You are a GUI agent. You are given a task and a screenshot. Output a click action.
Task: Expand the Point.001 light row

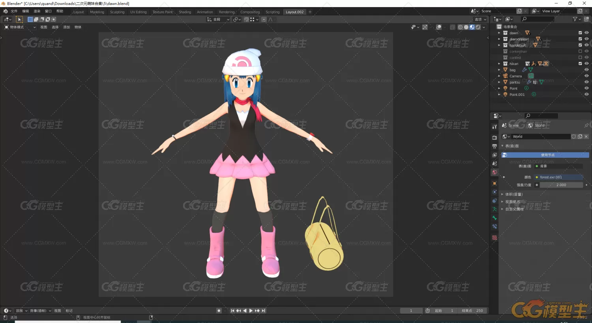point(499,94)
